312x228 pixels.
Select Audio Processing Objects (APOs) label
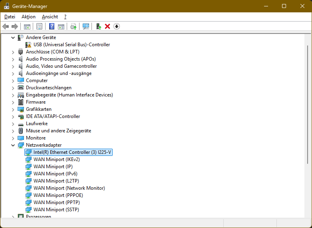[x=61, y=59]
